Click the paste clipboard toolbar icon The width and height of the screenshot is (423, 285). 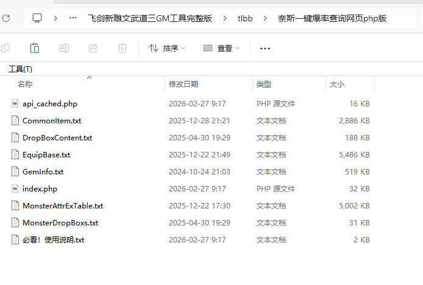(35, 48)
